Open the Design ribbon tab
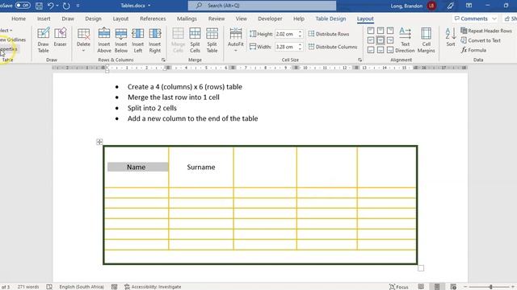This screenshot has width=517, height=290. [x=94, y=19]
